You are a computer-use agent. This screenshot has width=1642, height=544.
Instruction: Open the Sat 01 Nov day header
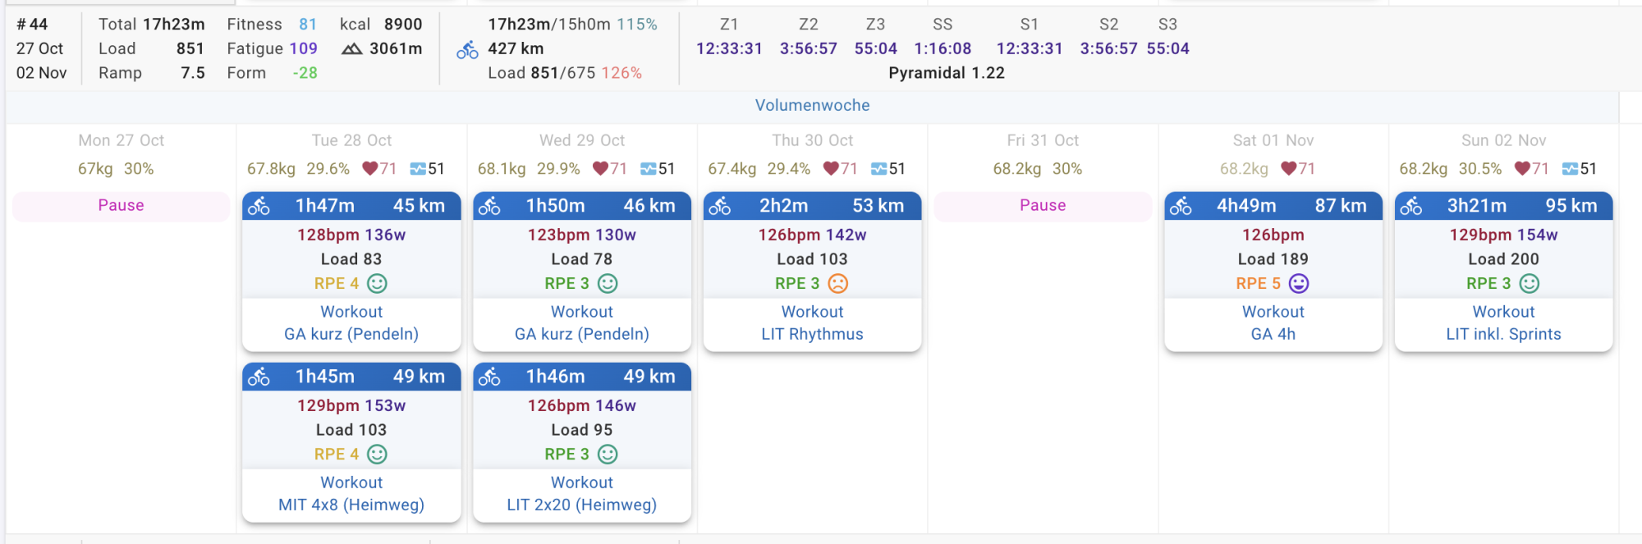(x=1273, y=140)
